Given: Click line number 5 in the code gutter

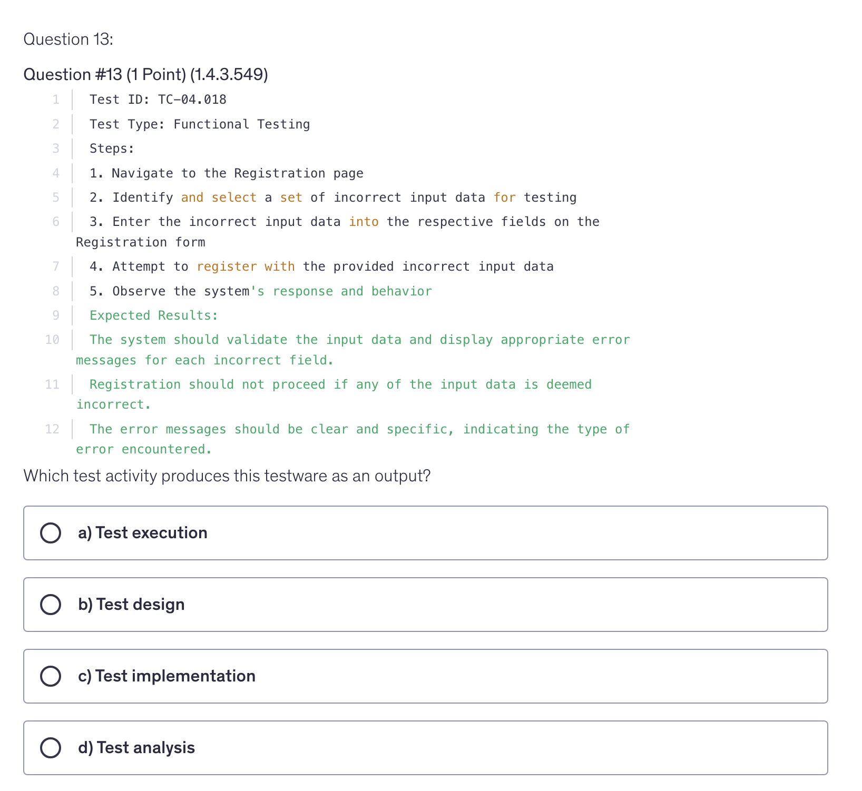Looking at the screenshot, I should click(56, 197).
